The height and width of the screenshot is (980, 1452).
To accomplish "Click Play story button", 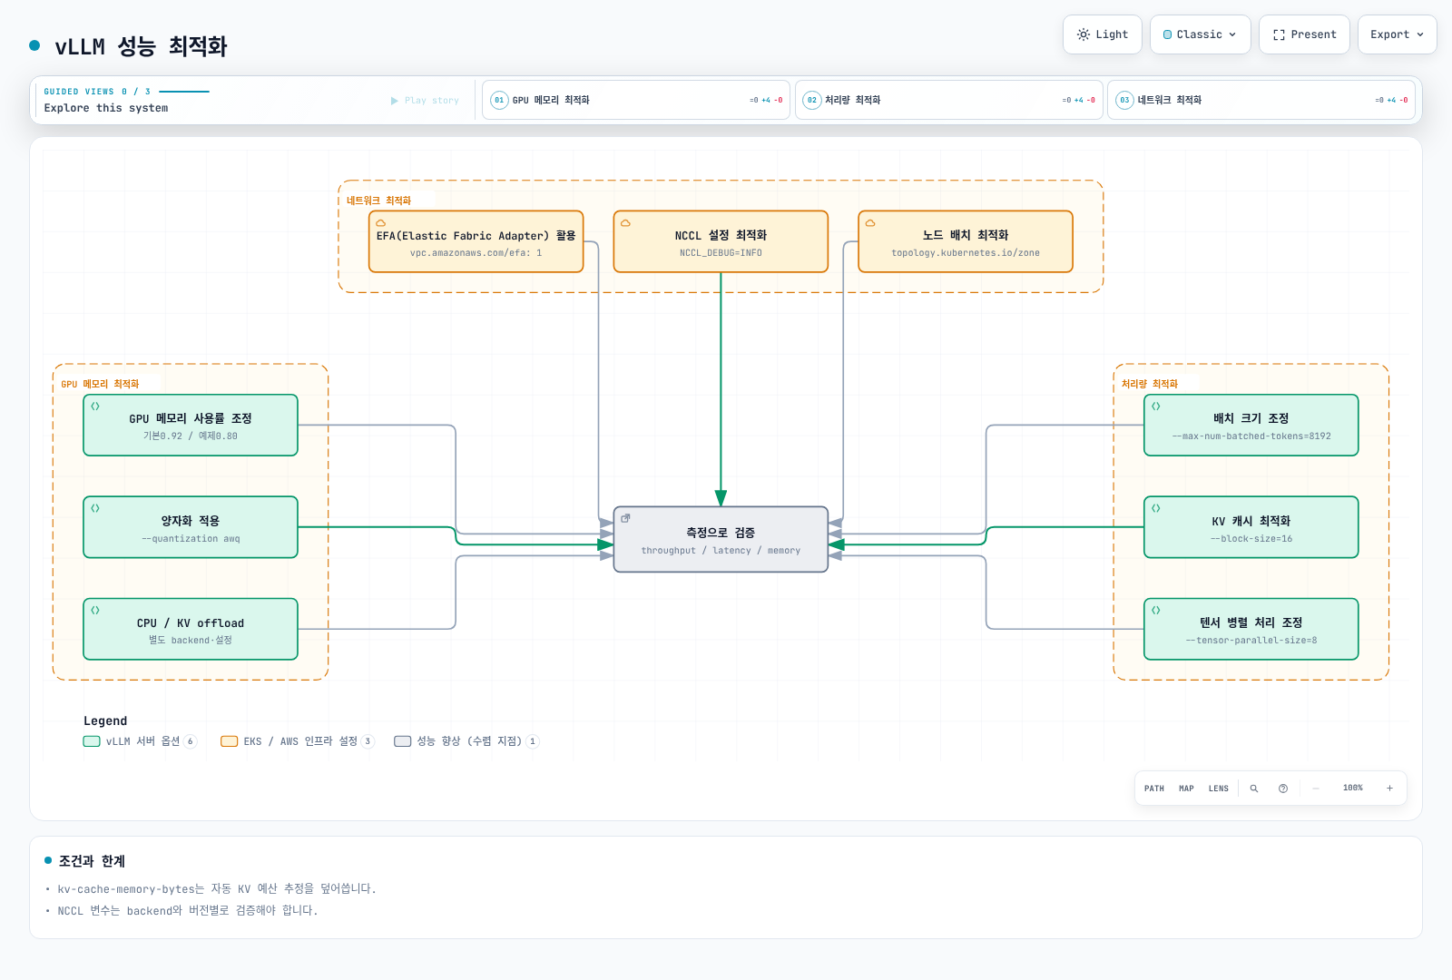I will point(425,101).
